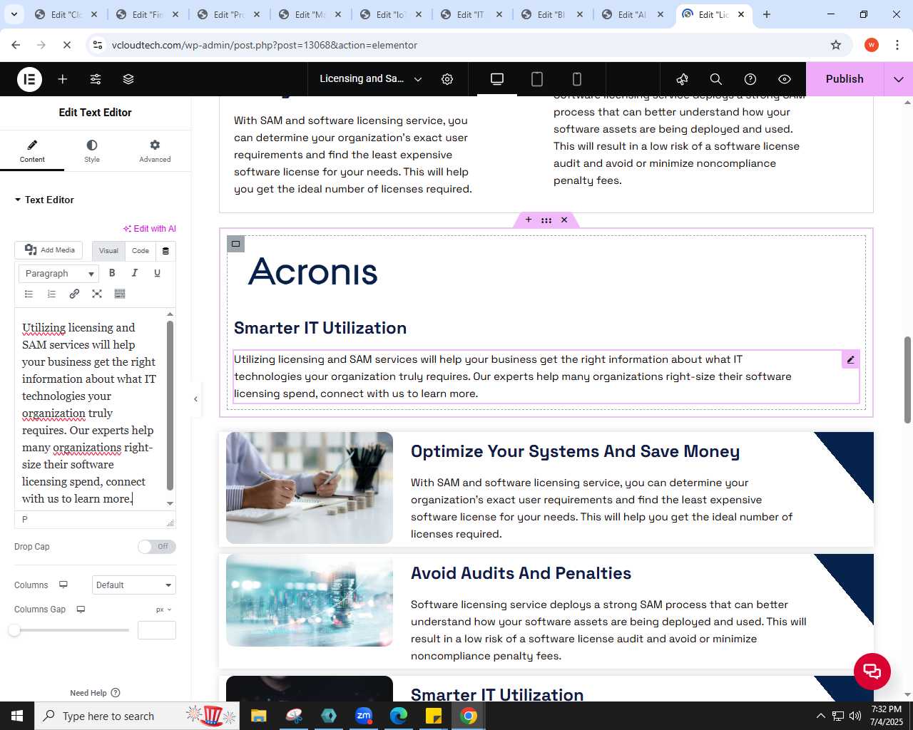Click the fullscreen editor icon
Image resolution: width=913 pixels, height=730 pixels.
97,294
